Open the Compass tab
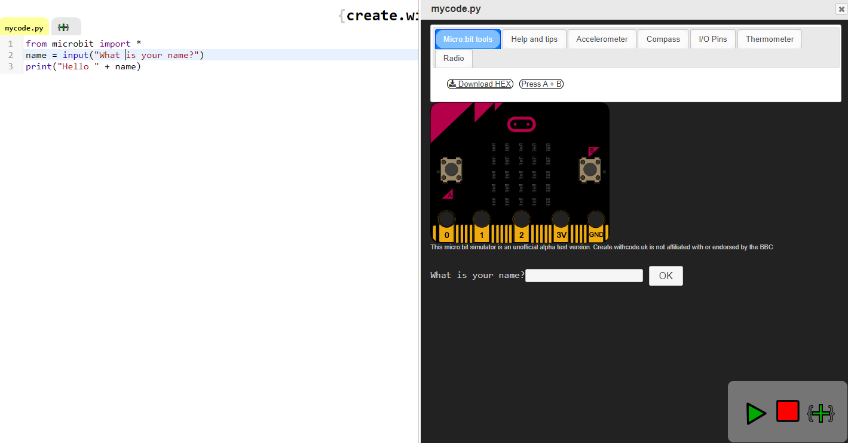848x443 pixels. click(x=663, y=39)
